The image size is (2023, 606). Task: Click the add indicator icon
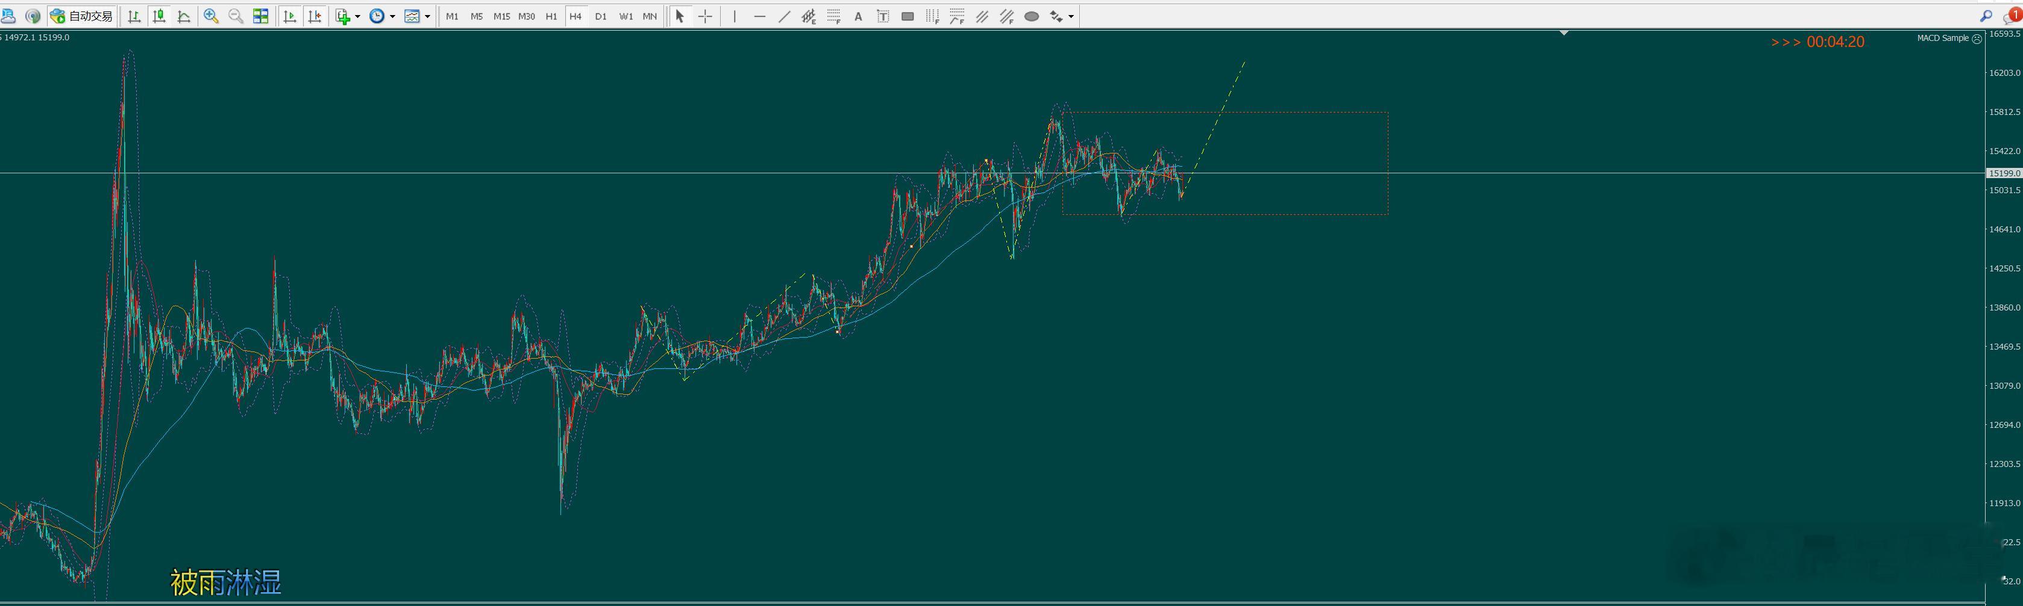click(342, 16)
